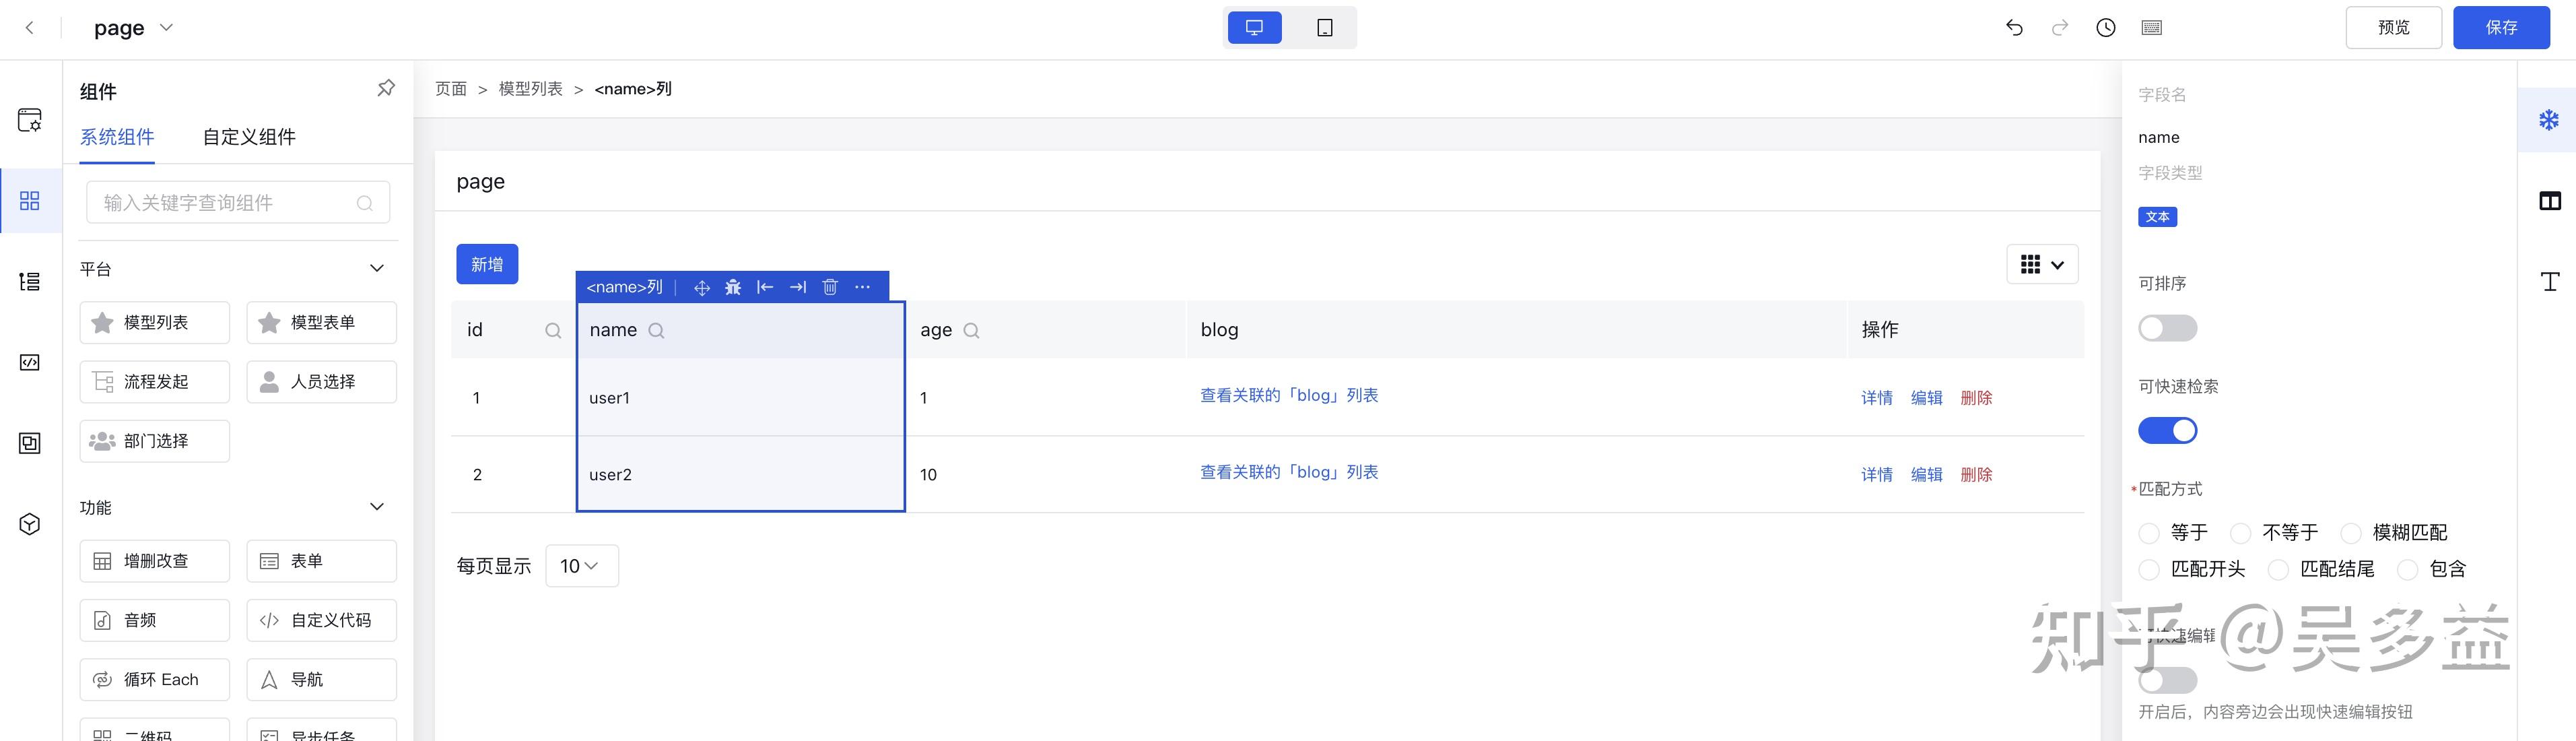Image resolution: width=2576 pixels, height=741 pixels.
Task: Focus the component keyword search field
Action: (238, 203)
